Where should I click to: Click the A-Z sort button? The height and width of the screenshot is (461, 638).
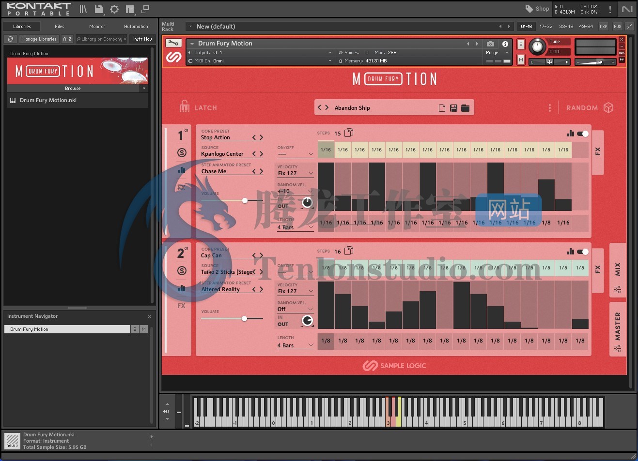67,39
